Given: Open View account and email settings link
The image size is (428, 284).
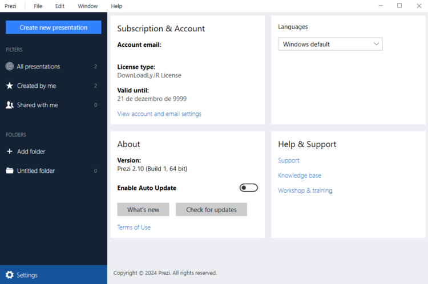Looking at the screenshot, I should pyautogui.click(x=159, y=114).
